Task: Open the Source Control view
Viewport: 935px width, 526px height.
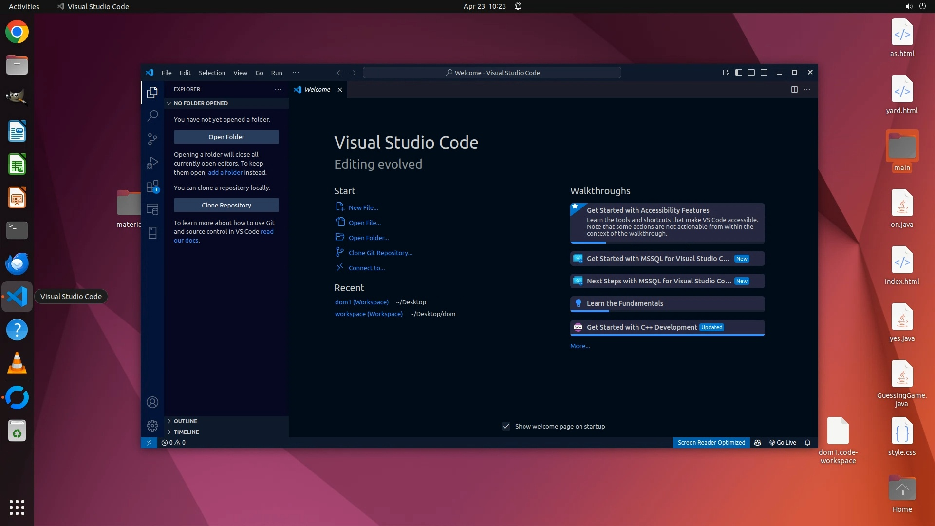Action: click(x=152, y=139)
